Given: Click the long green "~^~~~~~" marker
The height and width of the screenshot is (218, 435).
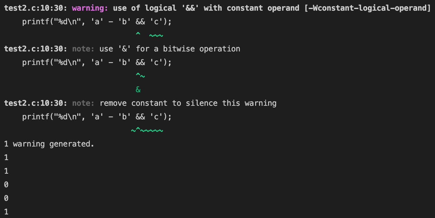Looking at the screenshot, I should (147, 131).
